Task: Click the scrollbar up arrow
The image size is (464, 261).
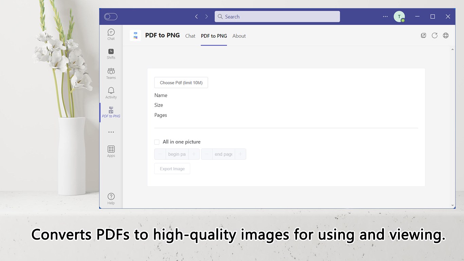Action: [452, 50]
